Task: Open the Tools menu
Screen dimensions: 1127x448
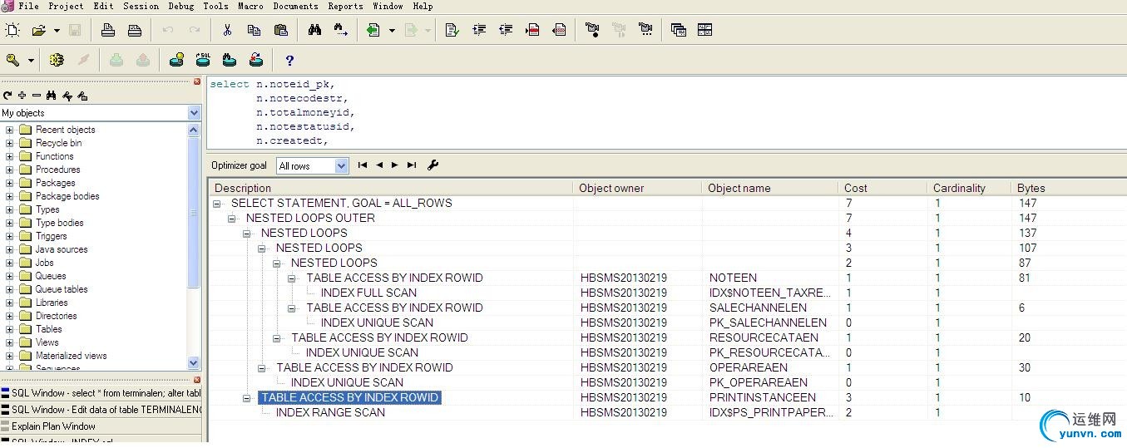Action: coord(215,6)
